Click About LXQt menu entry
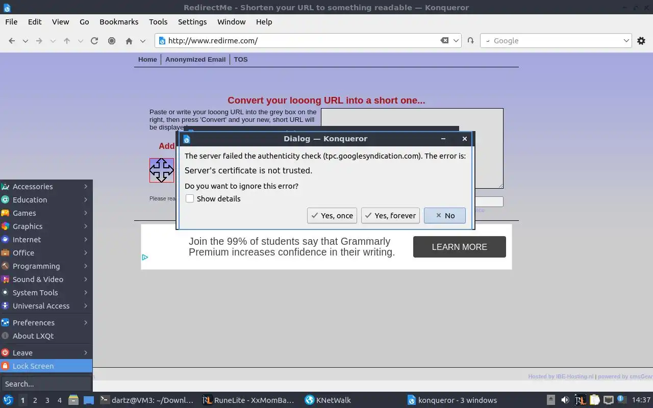Screen dimensions: 653x408 tap(46, 336)
